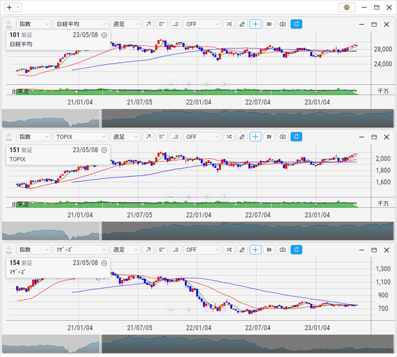Toggle the crosshair cursor in the TOPIX toolbar
The image size is (397, 357).
click(x=256, y=137)
